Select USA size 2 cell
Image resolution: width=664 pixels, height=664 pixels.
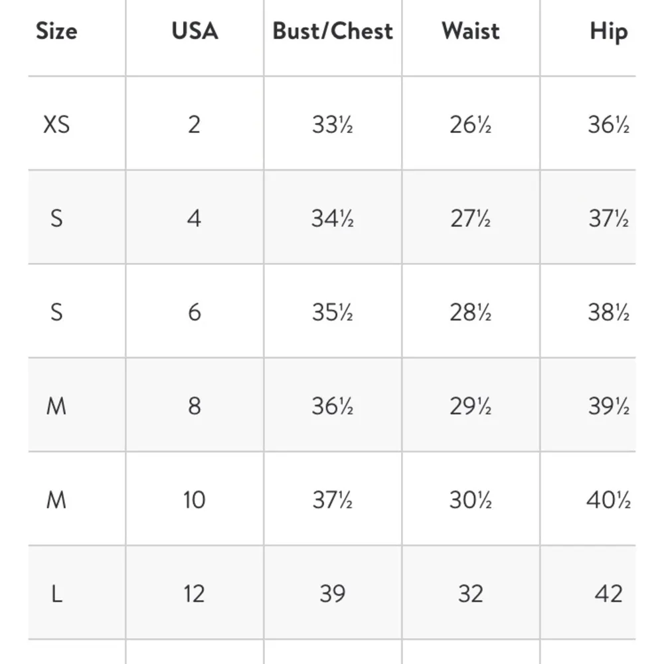(x=194, y=124)
